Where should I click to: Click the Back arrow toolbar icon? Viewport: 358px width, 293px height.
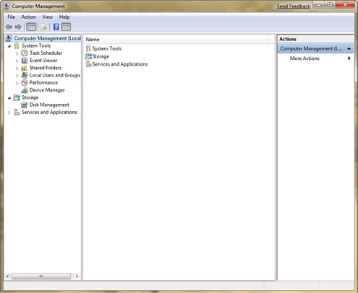point(9,27)
